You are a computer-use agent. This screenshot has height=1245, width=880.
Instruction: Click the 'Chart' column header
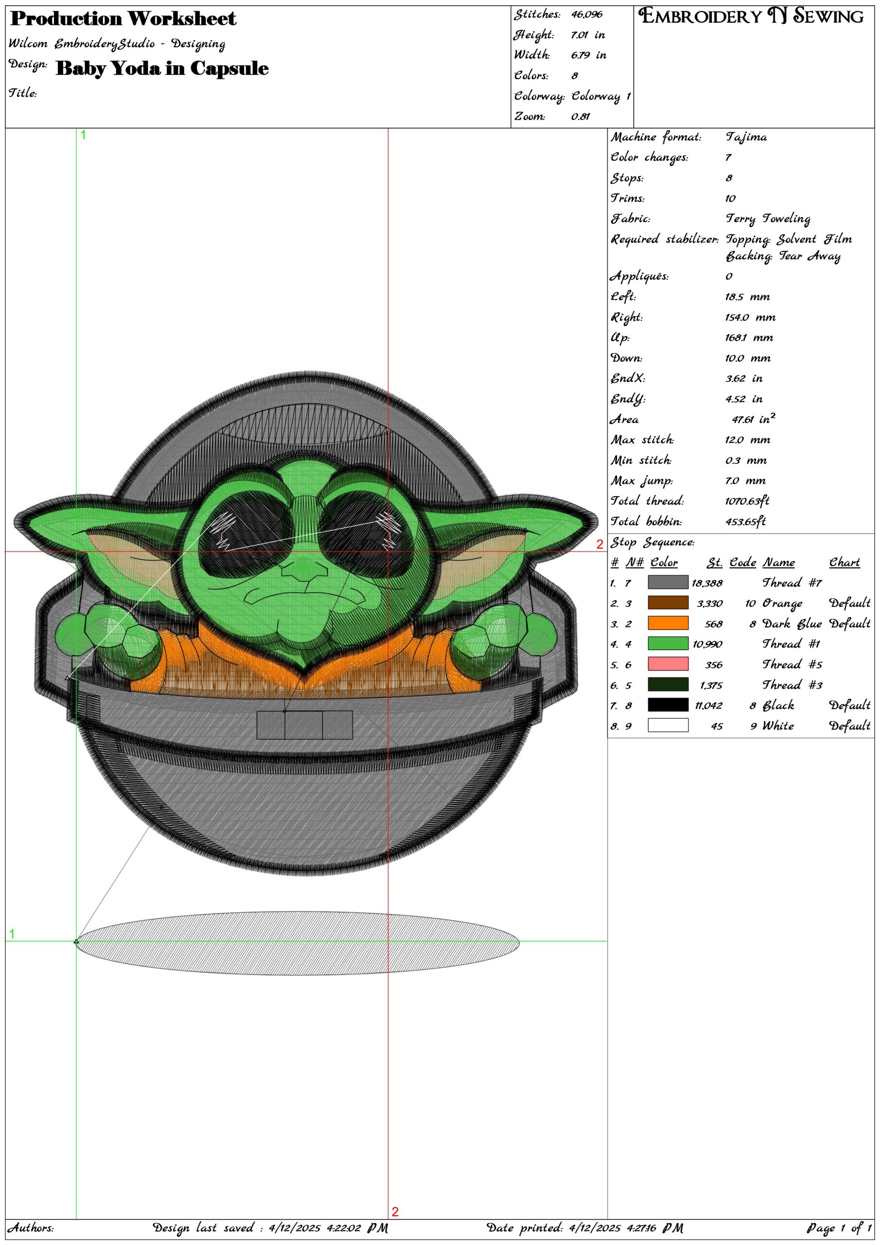pyautogui.click(x=845, y=562)
